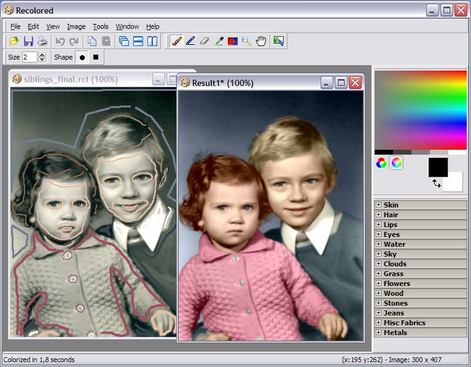The image size is (471, 367).
Task: Open the Tools menu
Action: [x=101, y=26]
